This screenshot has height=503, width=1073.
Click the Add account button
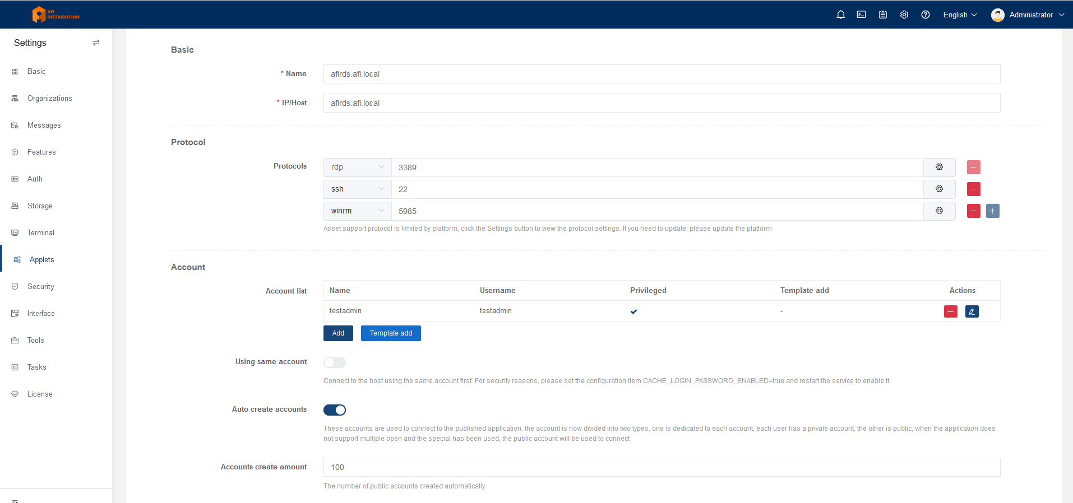338,333
